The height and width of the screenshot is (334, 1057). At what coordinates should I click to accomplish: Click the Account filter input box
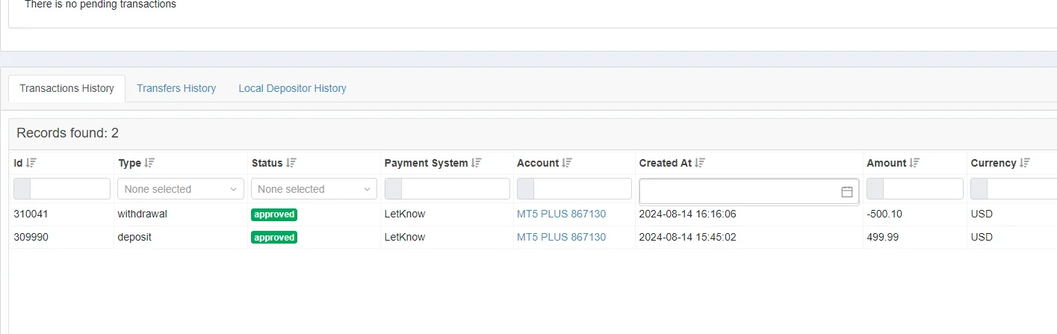583,189
